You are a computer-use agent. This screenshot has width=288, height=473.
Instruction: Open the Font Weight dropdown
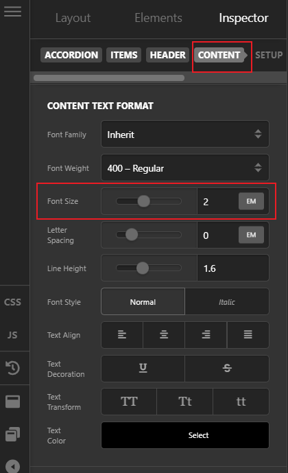pos(185,168)
